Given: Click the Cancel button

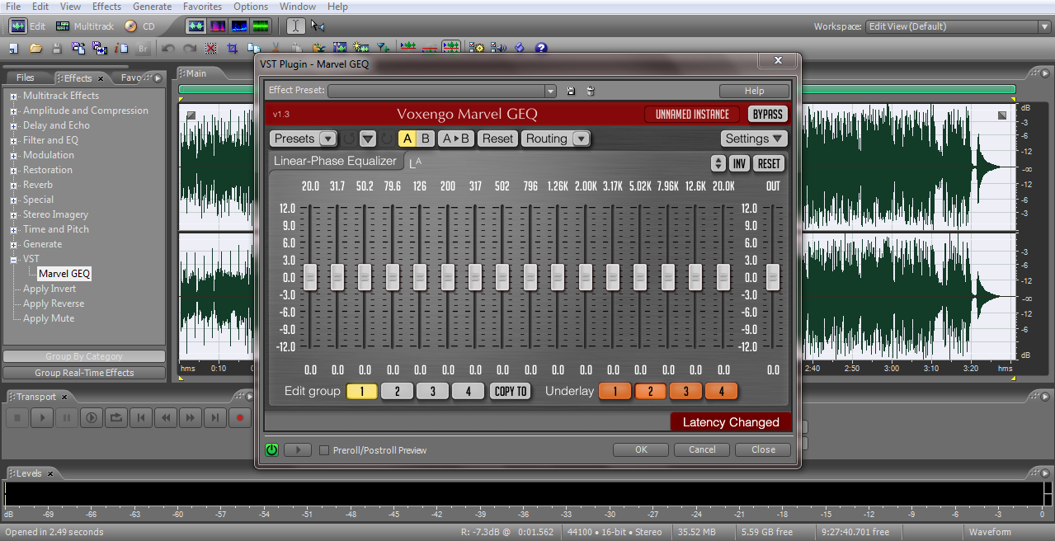Looking at the screenshot, I should [702, 450].
